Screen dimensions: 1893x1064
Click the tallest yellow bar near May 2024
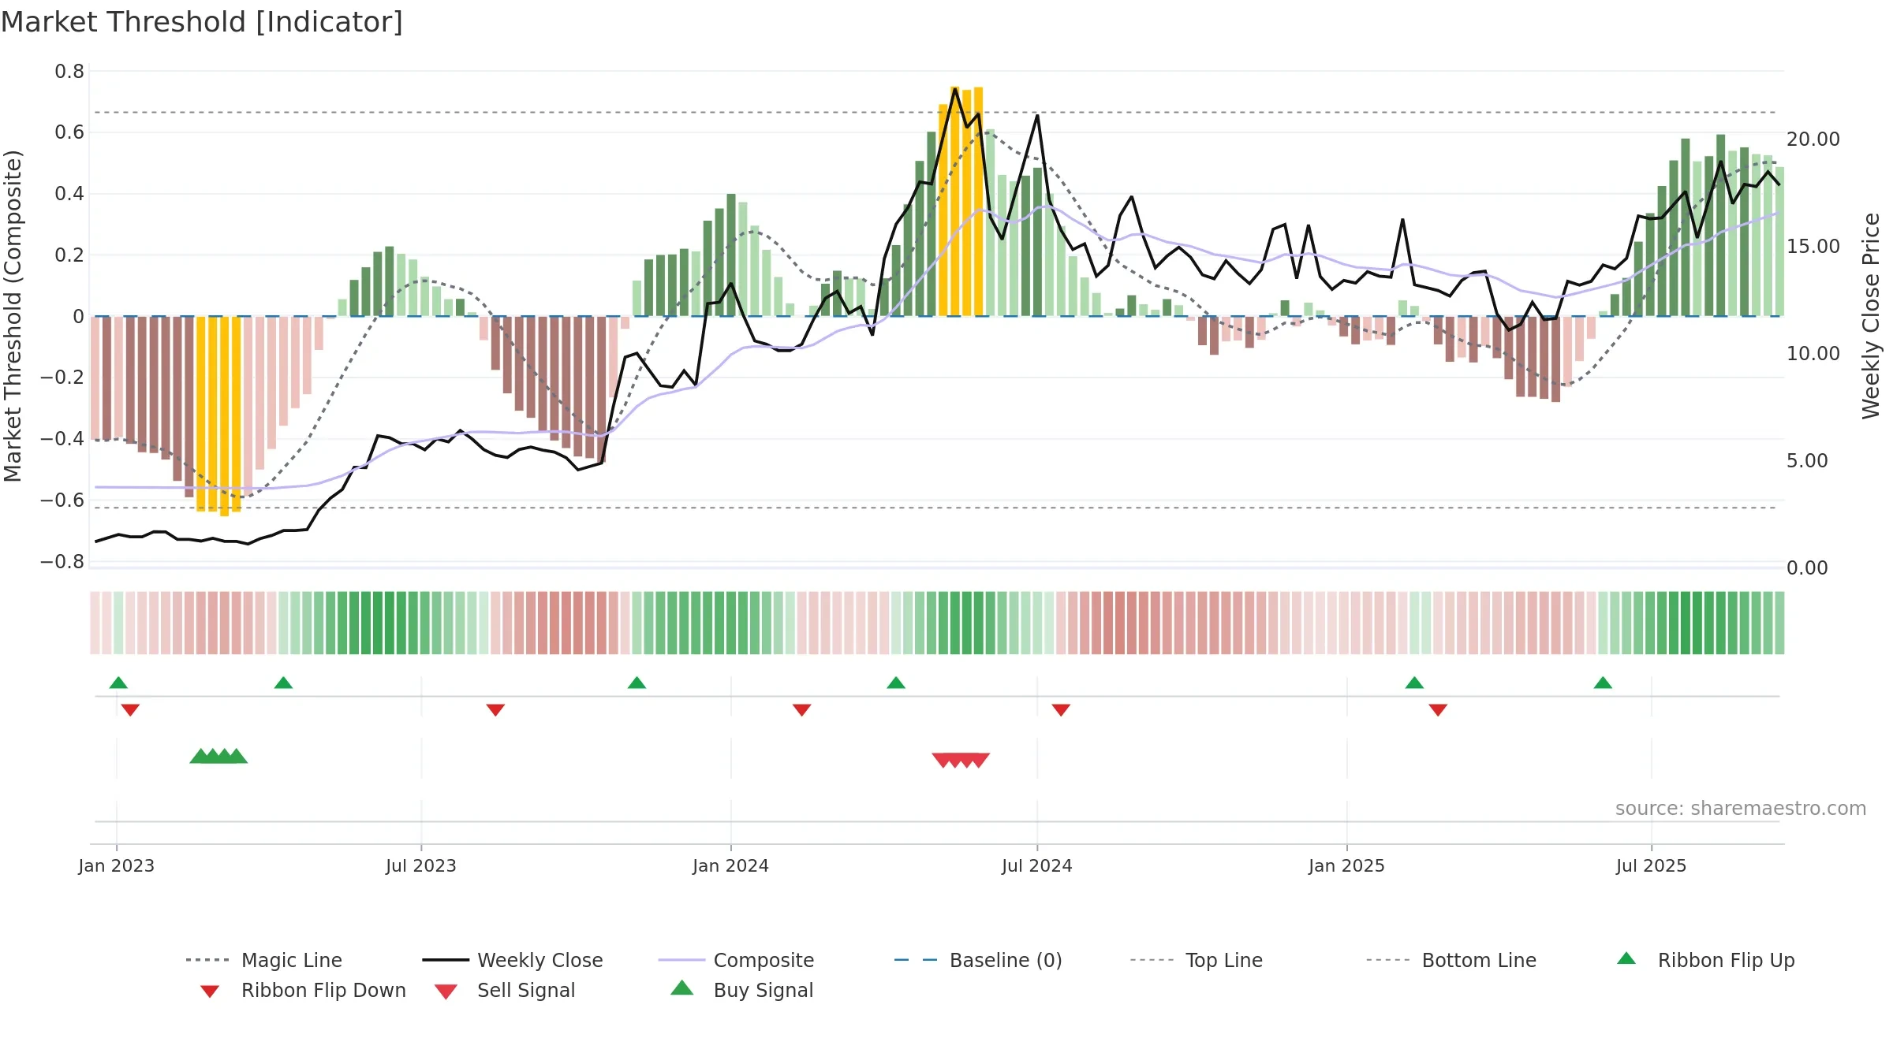(x=954, y=201)
